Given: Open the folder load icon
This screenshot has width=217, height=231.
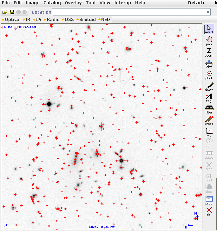Looking at the screenshot, I should pos(5,12).
